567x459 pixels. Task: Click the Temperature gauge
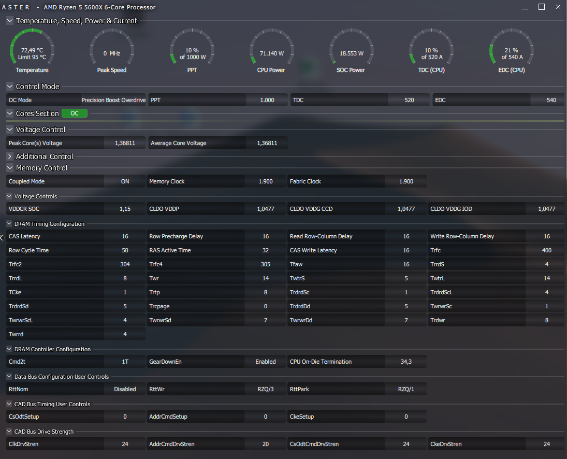tap(32, 51)
